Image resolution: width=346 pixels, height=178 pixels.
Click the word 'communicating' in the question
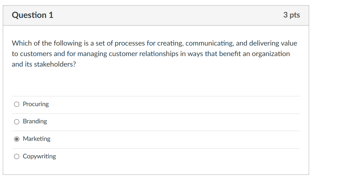coord(207,43)
